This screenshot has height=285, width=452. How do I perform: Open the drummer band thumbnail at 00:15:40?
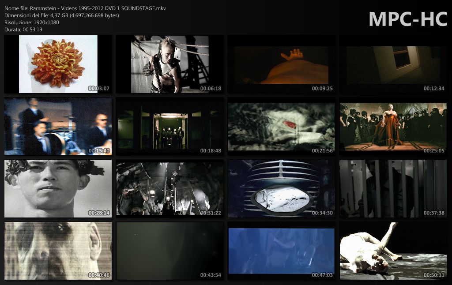coord(58,126)
